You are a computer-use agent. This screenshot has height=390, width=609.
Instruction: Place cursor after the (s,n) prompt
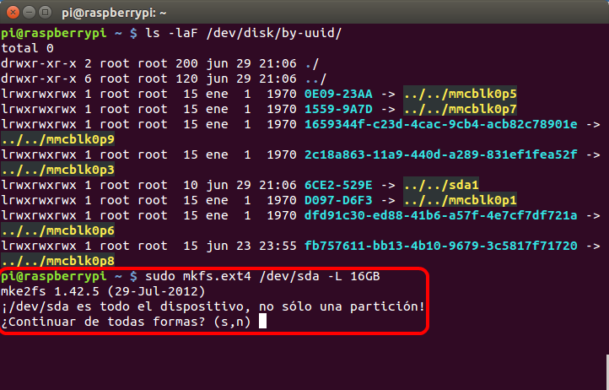tap(263, 321)
